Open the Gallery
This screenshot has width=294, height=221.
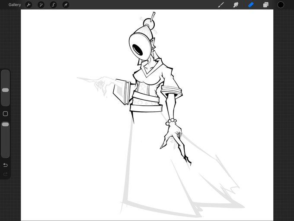click(14, 5)
